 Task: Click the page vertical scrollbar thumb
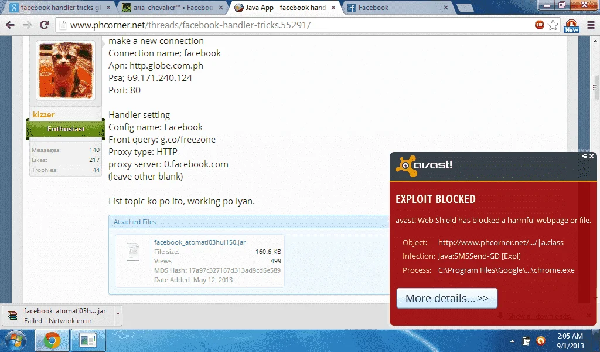coord(595,88)
